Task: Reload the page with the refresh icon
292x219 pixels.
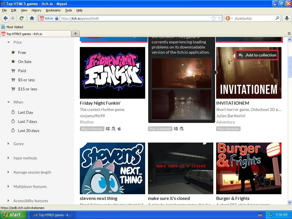Action: tap(22, 18)
